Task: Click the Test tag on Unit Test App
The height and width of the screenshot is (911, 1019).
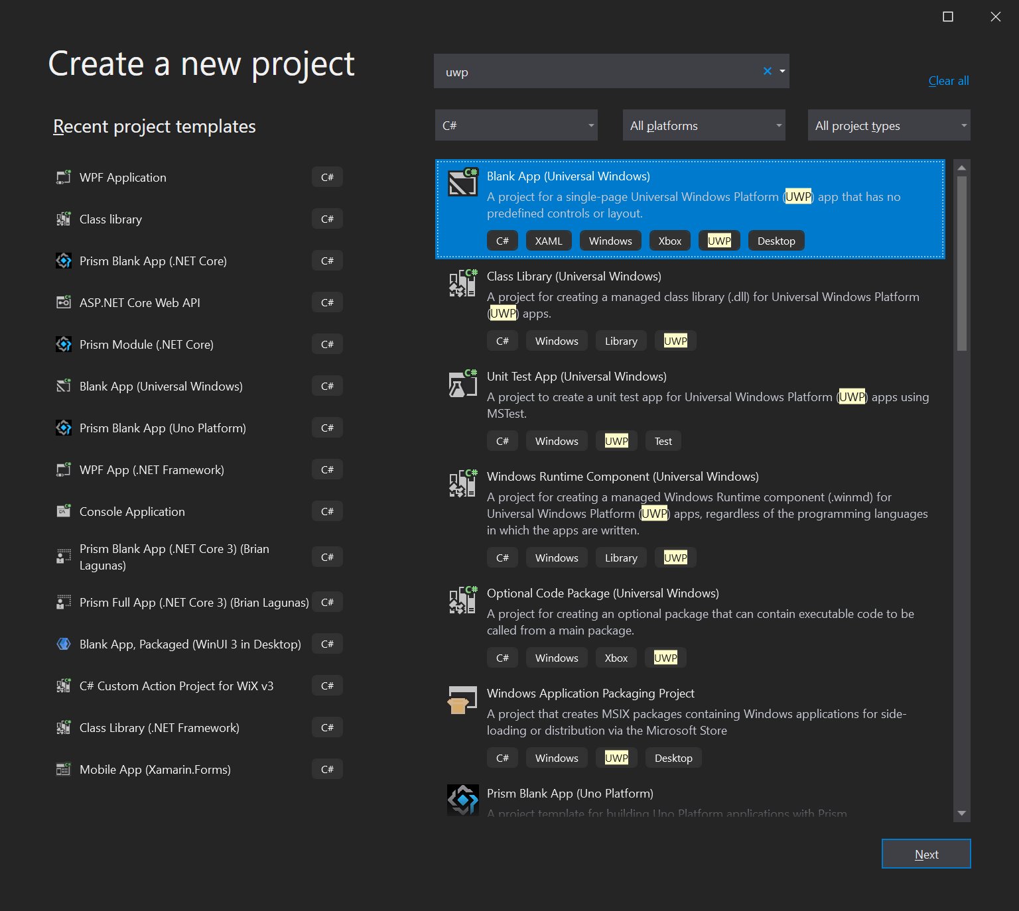Action: pos(663,441)
